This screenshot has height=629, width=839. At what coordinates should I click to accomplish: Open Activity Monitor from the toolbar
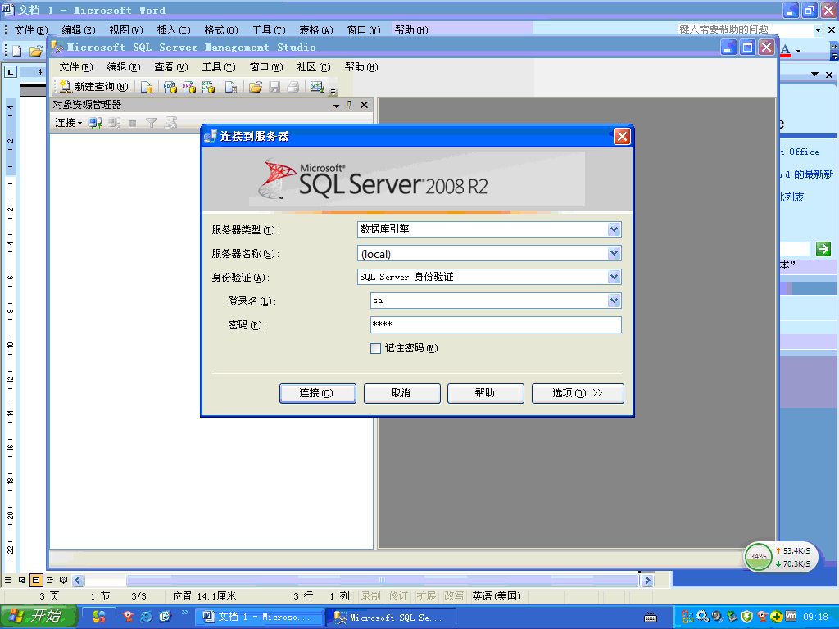point(317,87)
